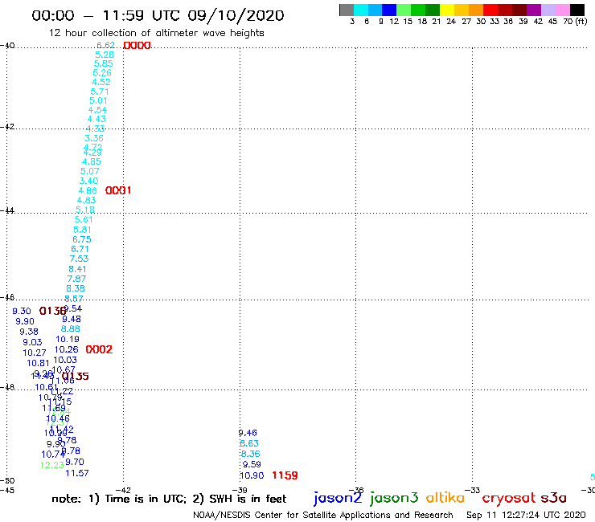The image size is (595, 522).
Task: Click the 3.40 wave height value
Action: 88,181
